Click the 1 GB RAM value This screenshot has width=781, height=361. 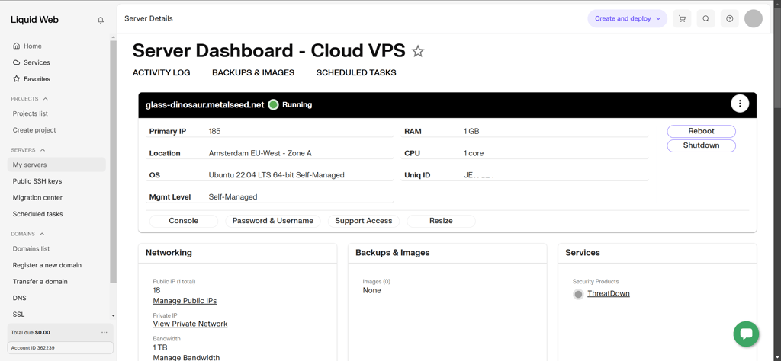tap(471, 131)
